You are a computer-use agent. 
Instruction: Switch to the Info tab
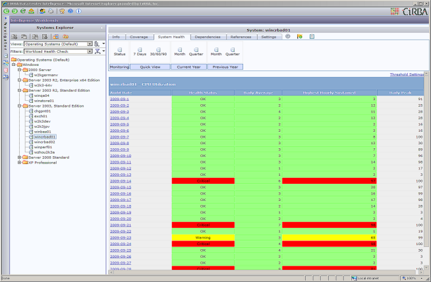tap(116, 37)
